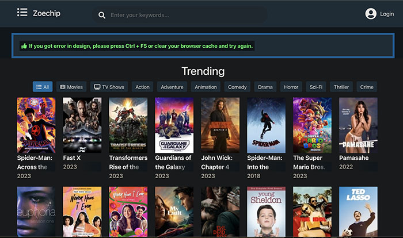Choose the Action genre filter
Viewport: 403px width, 238px height.
pos(142,87)
